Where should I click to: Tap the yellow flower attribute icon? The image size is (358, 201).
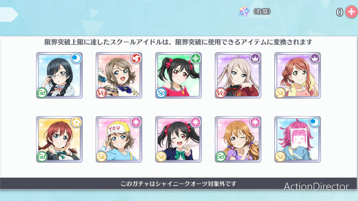[x=76, y=122]
